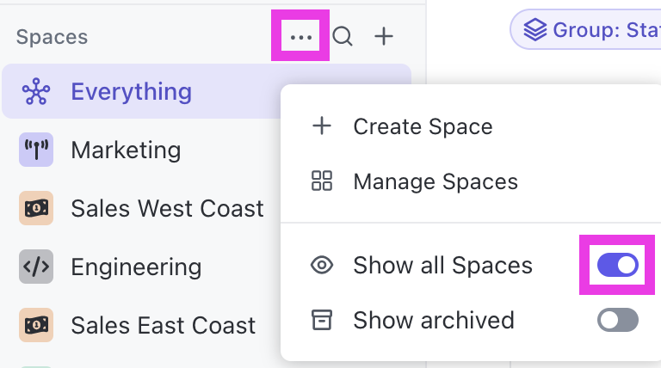Click the layers icon in Group pill
The image size is (661, 368).
pyautogui.click(x=535, y=30)
